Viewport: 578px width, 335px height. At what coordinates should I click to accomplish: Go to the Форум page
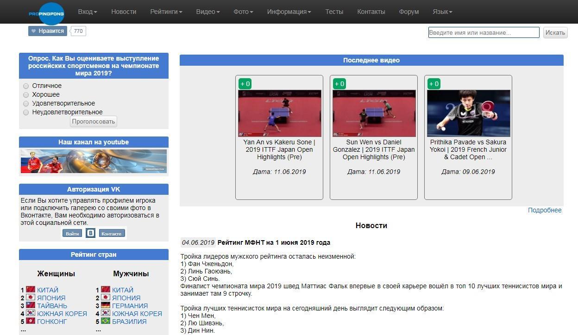[x=408, y=12]
